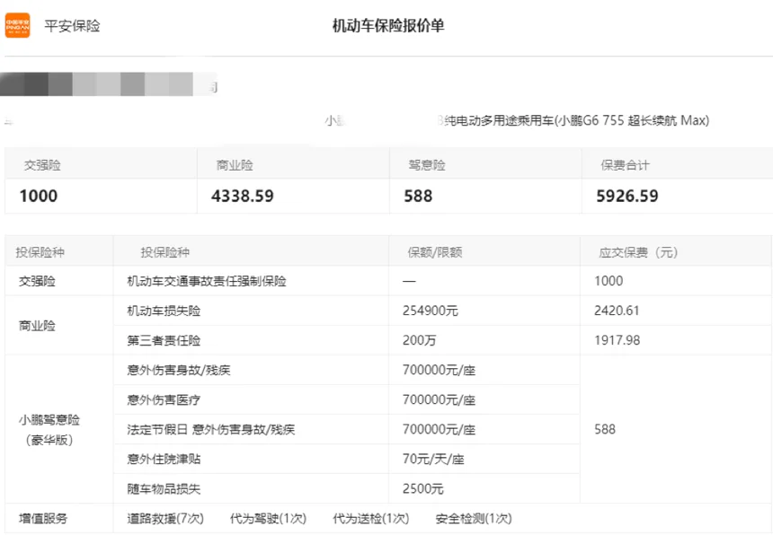Click the 1917.98 premium value
The image size is (773, 535).
(x=617, y=340)
